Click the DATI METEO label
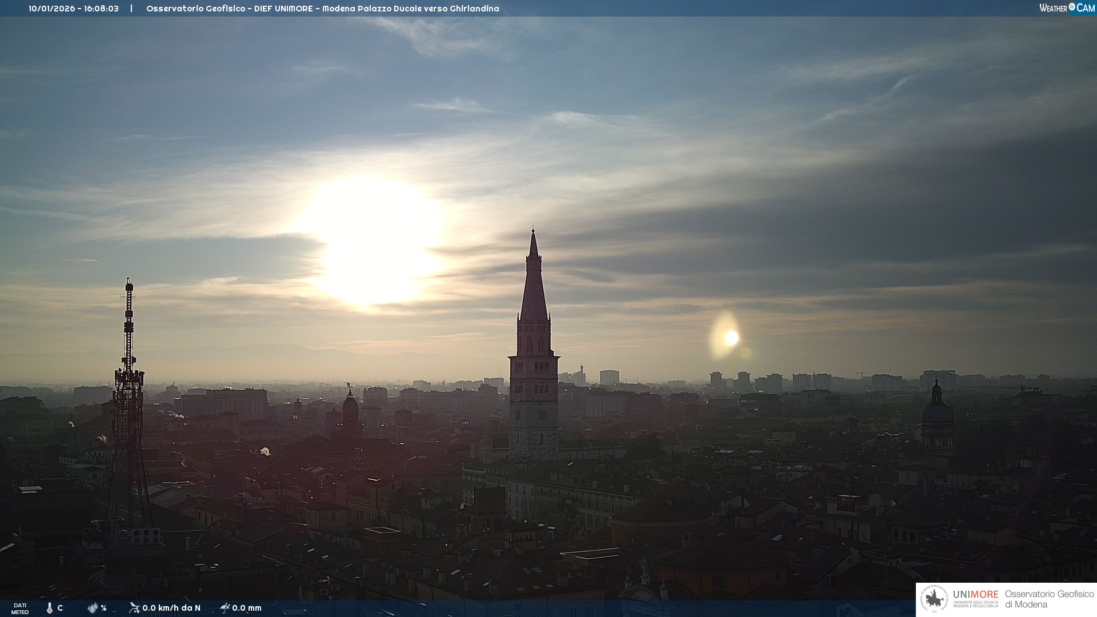1097x617 pixels. click(x=20, y=608)
